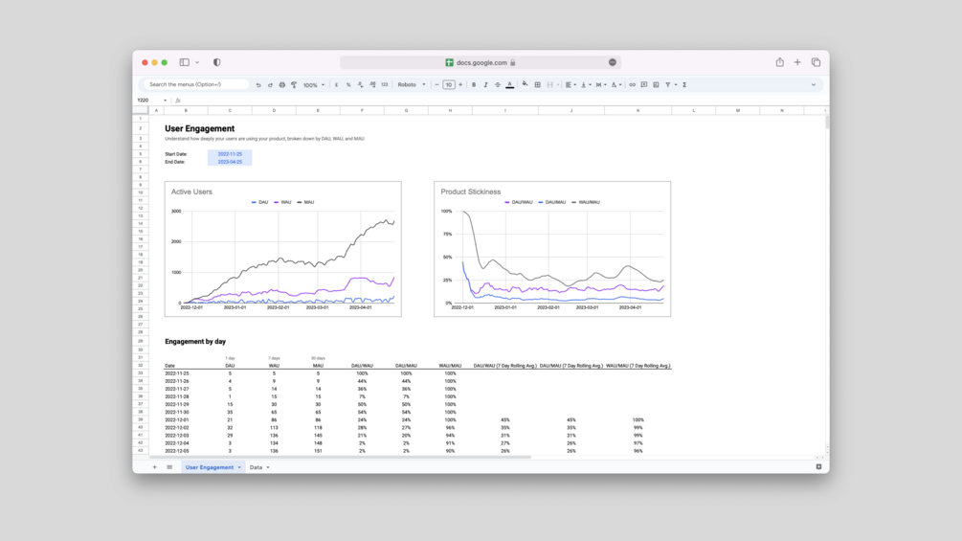Select the Product Stickiness chart
Viewport: 962px width, 541px height.
click(552, 248)
